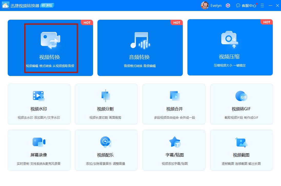Image resolution: width=281 pixels, height=186 pixels.
Task: Open the hamburger settings menu
Action: [262, 5]
